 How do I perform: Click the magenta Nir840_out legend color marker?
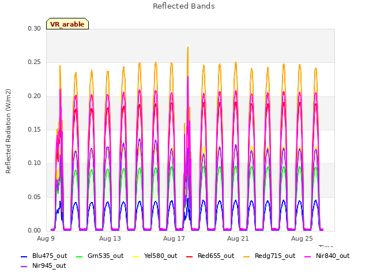pos(307,256)
